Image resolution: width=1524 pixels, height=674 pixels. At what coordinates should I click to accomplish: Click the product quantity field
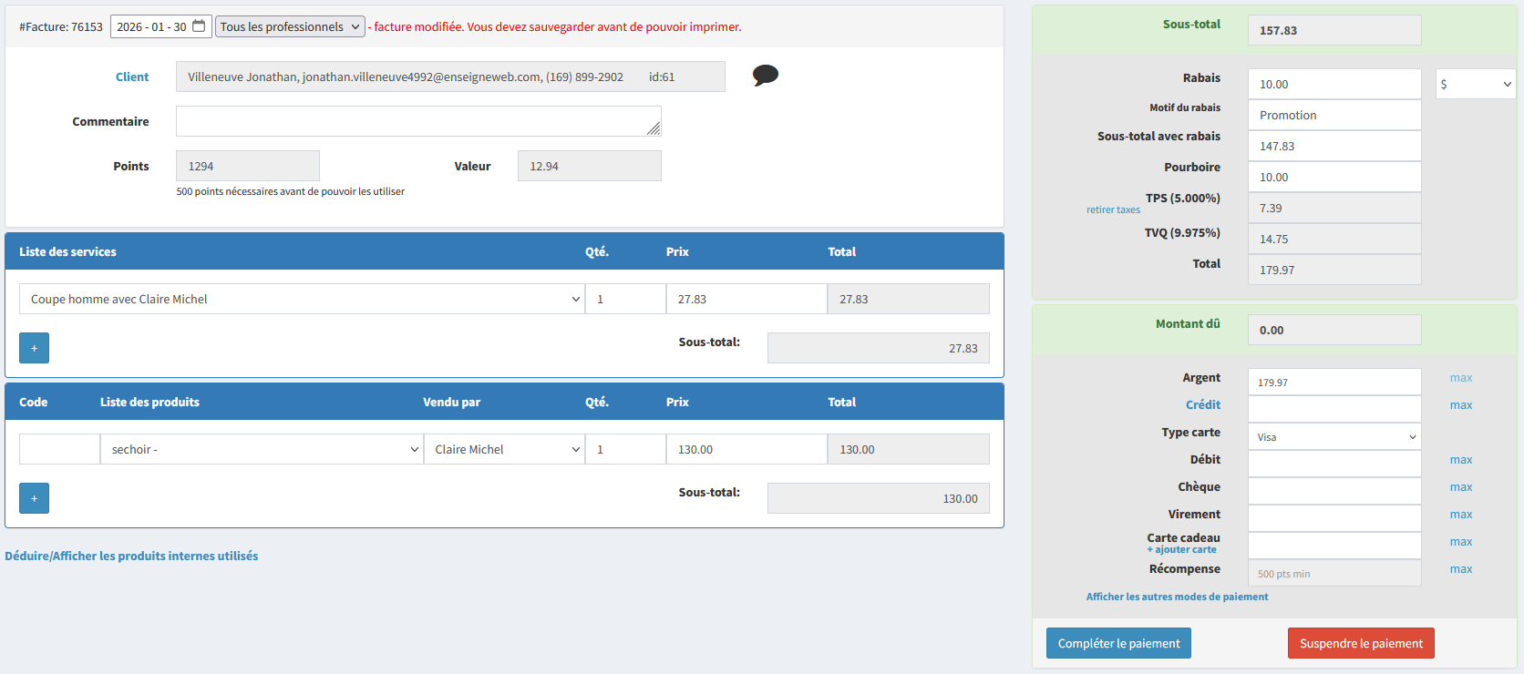coord(625,449)
